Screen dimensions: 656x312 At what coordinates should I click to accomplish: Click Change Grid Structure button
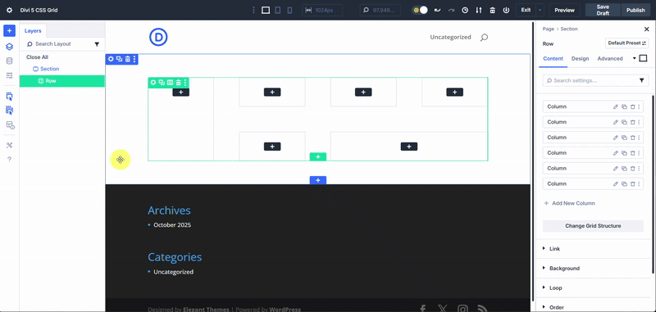pos(593,226)
